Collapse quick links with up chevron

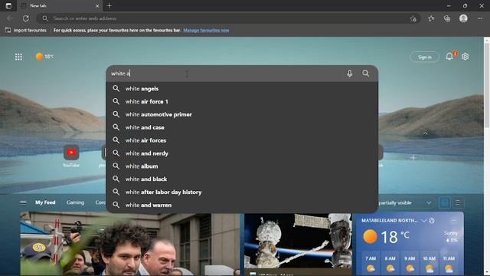coord(426,133)
